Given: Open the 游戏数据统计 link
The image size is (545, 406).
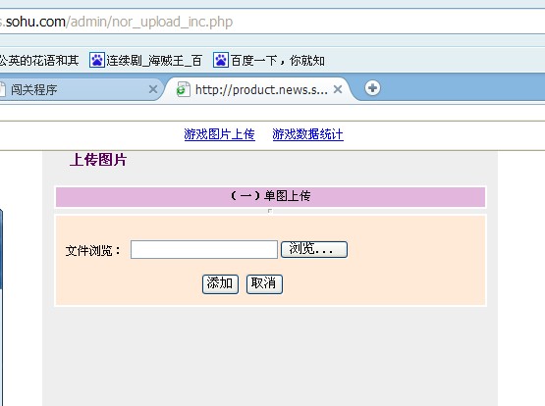Looking at the screenshot, I should click(x=307, y=134).
